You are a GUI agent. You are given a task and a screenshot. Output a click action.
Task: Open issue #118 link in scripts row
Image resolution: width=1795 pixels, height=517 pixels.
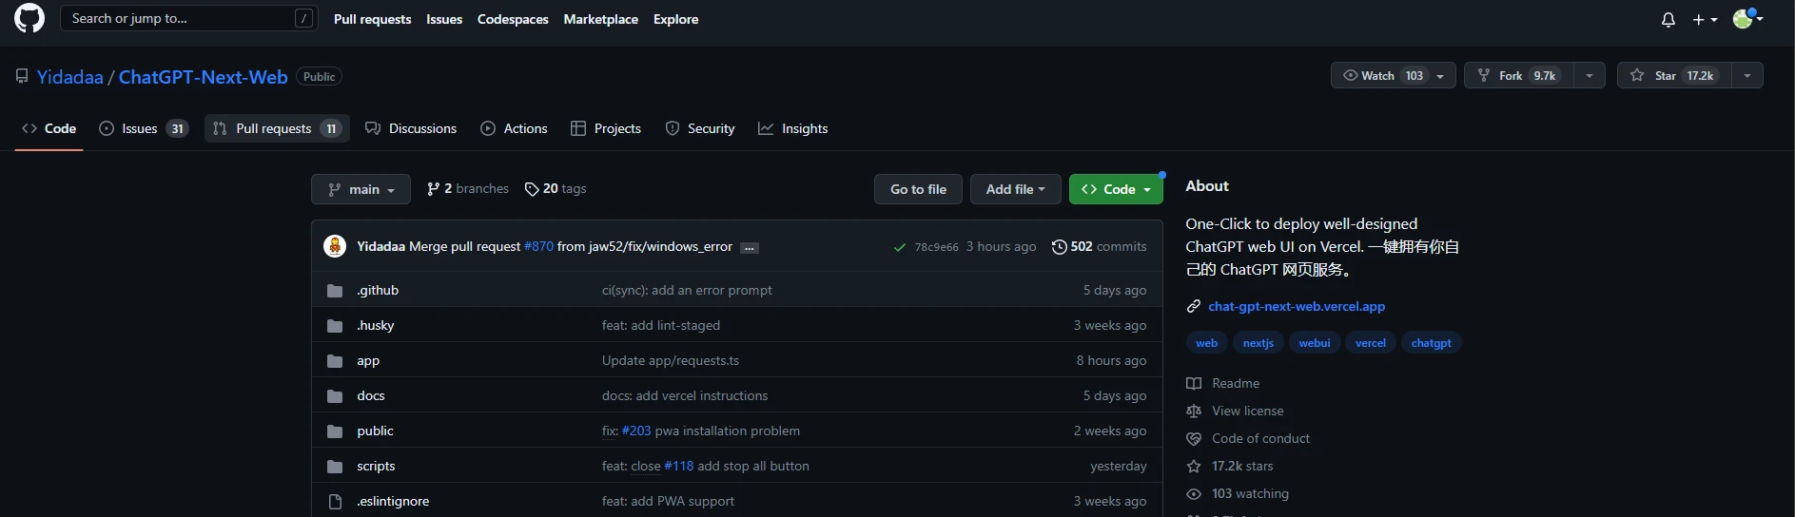[679, 466]
